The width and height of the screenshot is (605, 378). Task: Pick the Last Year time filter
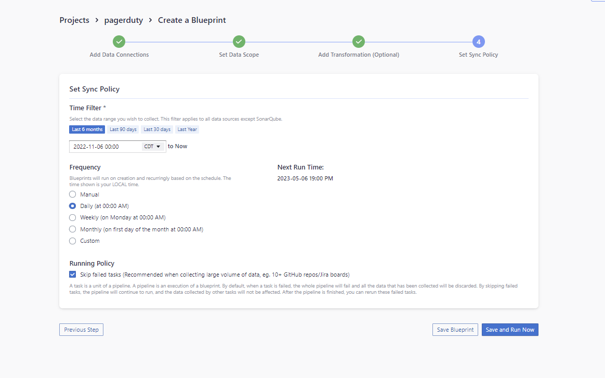tap(187, 129)
